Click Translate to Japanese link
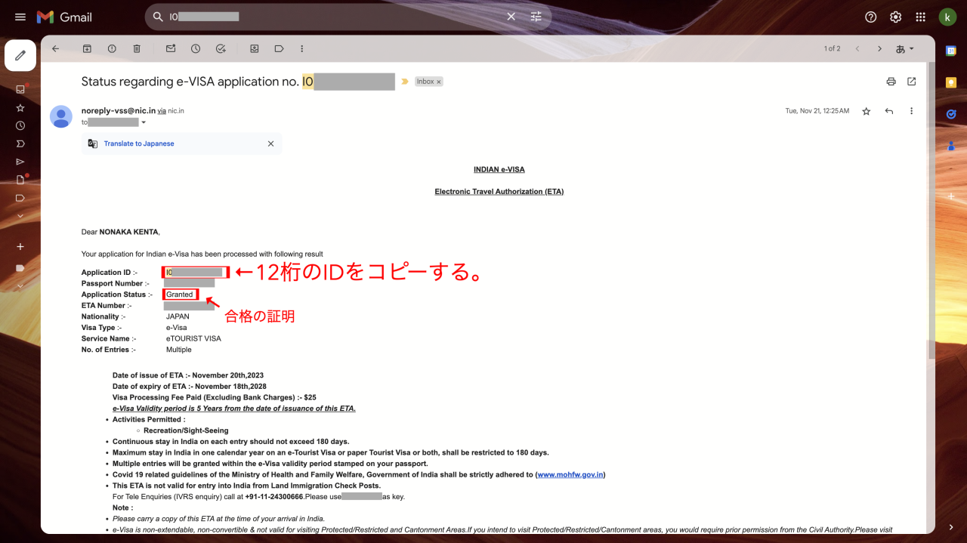Viewport: 967px width, 543px height. (139, 143)
